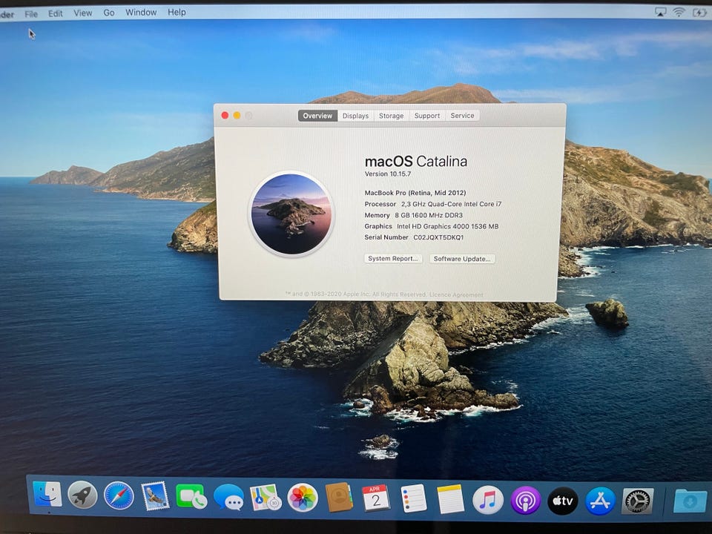Open App Store in Dock

600,501
